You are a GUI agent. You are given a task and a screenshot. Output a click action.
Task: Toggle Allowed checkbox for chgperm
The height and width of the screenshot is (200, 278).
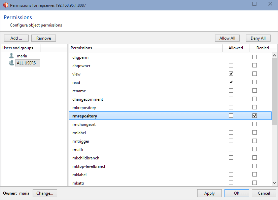(x=231, y=57)
